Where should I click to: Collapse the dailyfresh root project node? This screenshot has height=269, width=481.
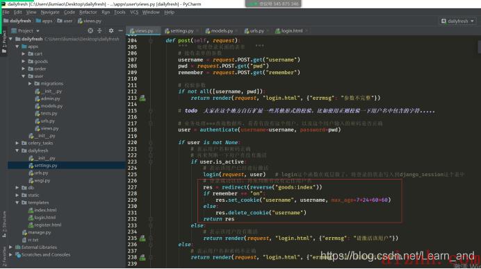(11, 40)
